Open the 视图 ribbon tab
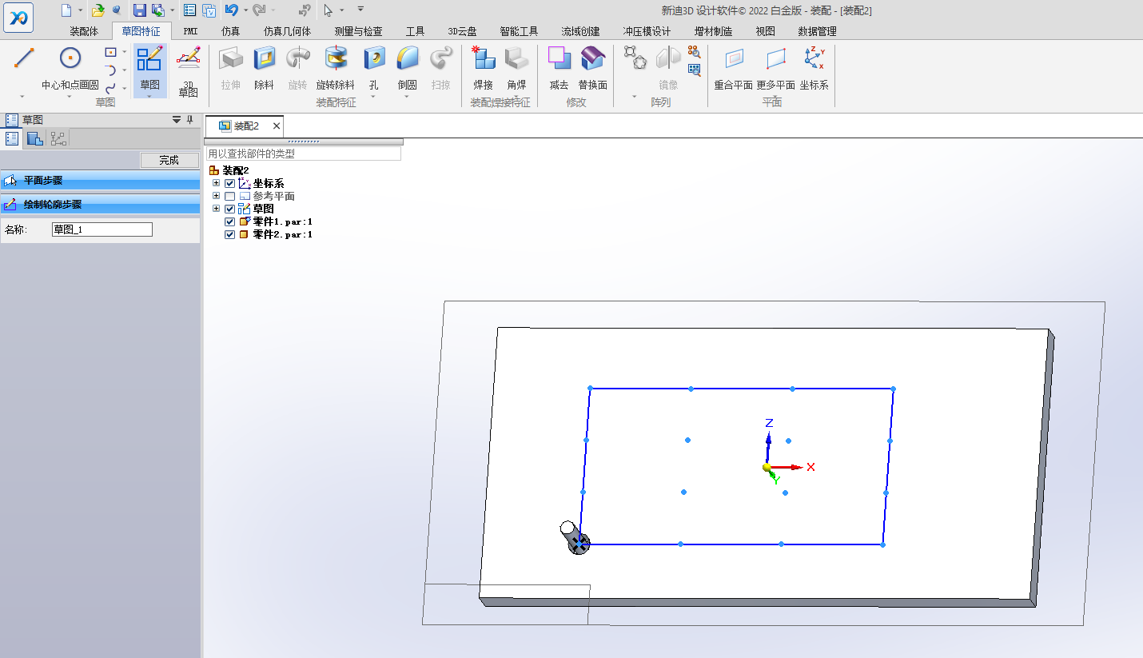The height and width of the screenshot is (658, 1143). click(765, 31)
